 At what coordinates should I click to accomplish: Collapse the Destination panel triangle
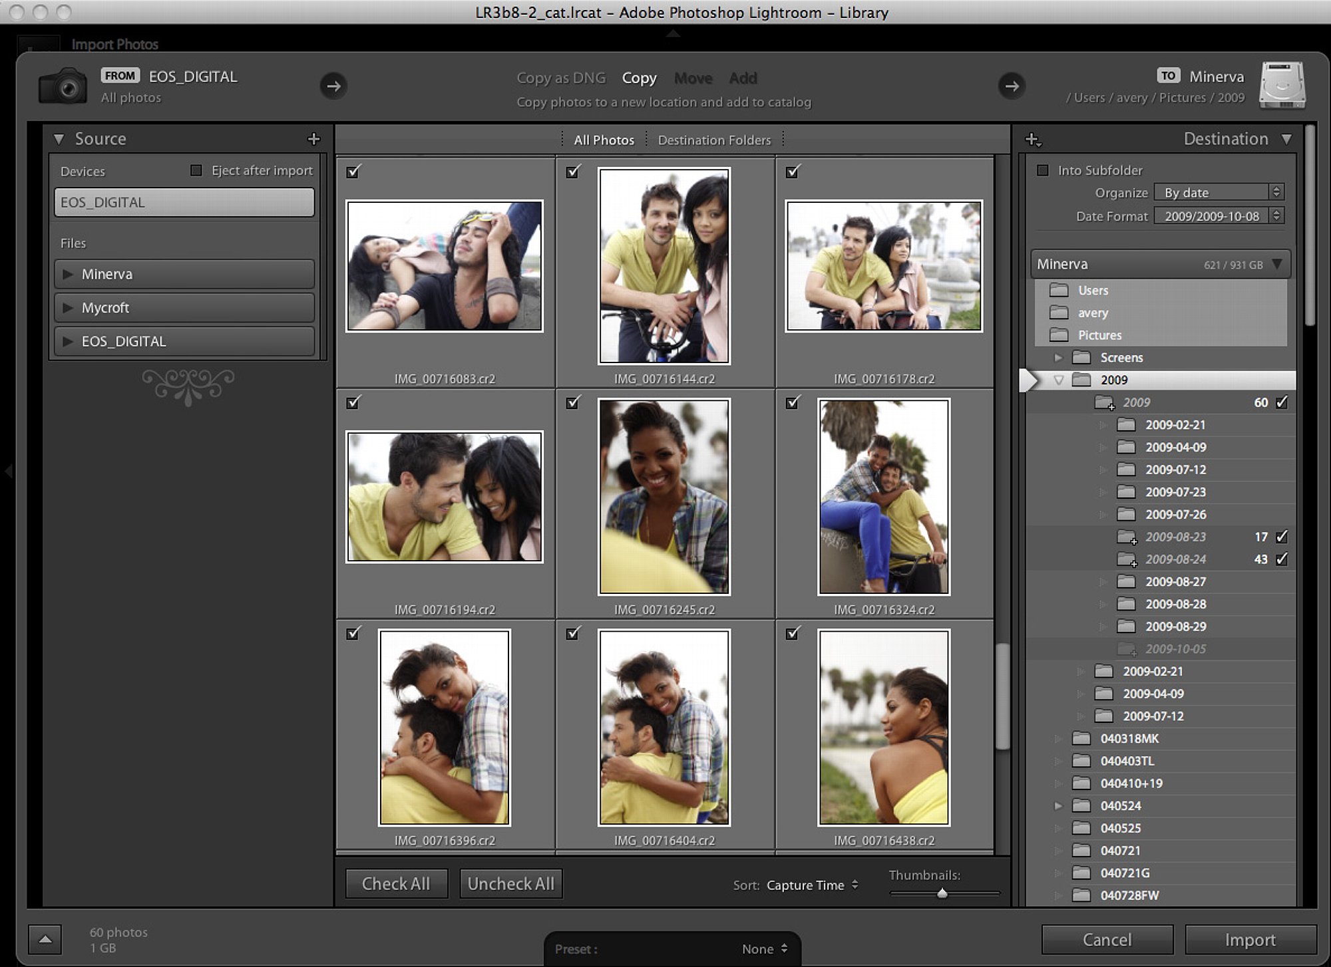[x=1286, y=139]
